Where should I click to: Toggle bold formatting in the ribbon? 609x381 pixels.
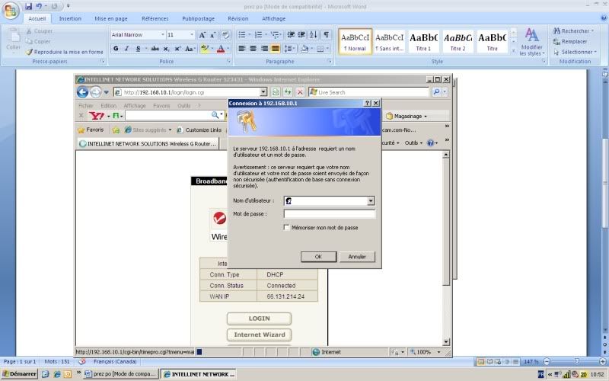pos(116,48)
